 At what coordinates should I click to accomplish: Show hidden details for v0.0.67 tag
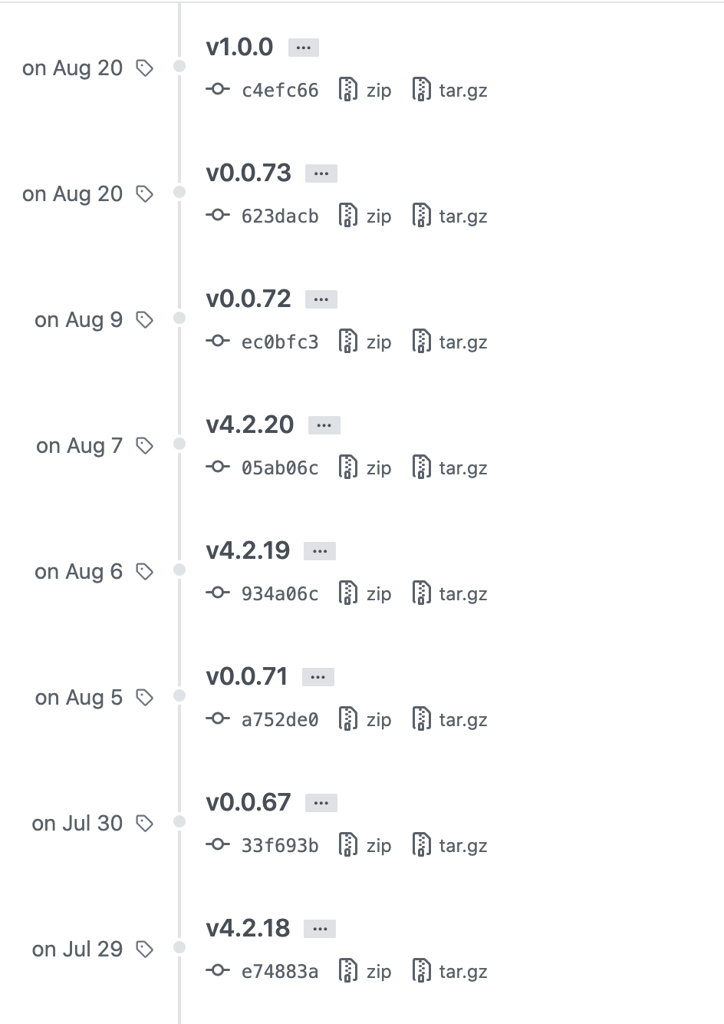tap(321, 803)
